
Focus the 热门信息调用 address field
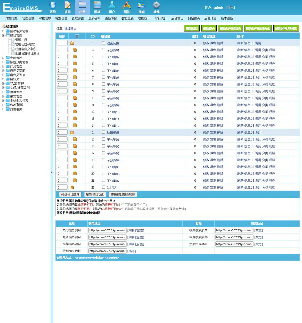point(107,230)
